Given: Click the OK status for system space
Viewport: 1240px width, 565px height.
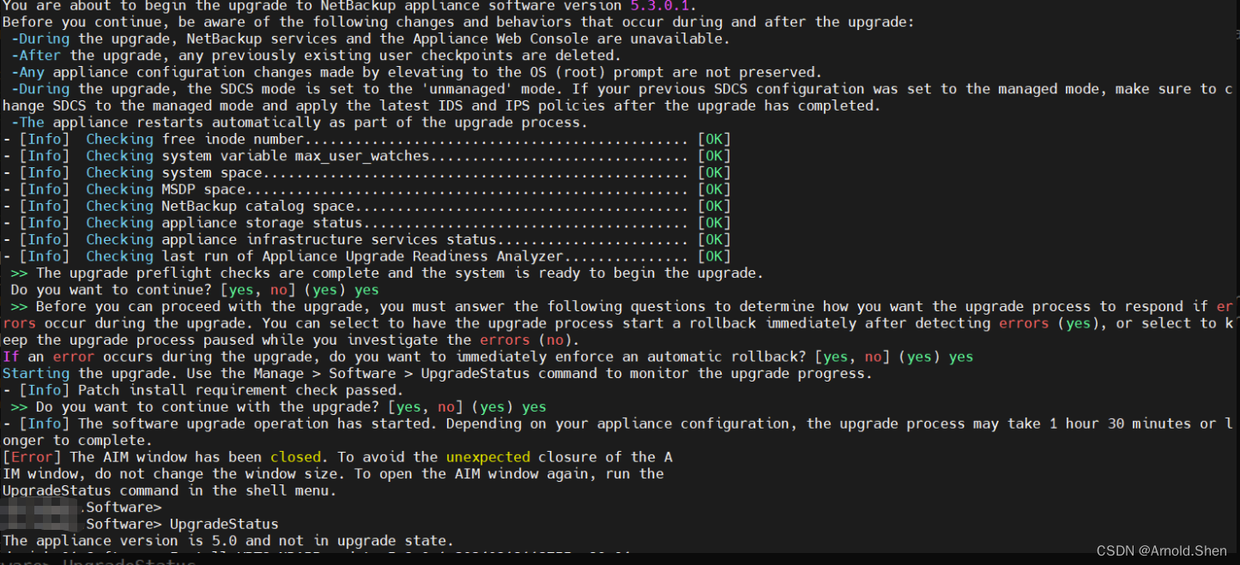Looking at the screenshot, I should tap(714, 172).
